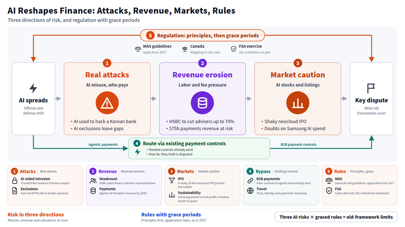405x227 pixels.
Task: Click the funnel icon next to IPO
Action: [172, 181]
